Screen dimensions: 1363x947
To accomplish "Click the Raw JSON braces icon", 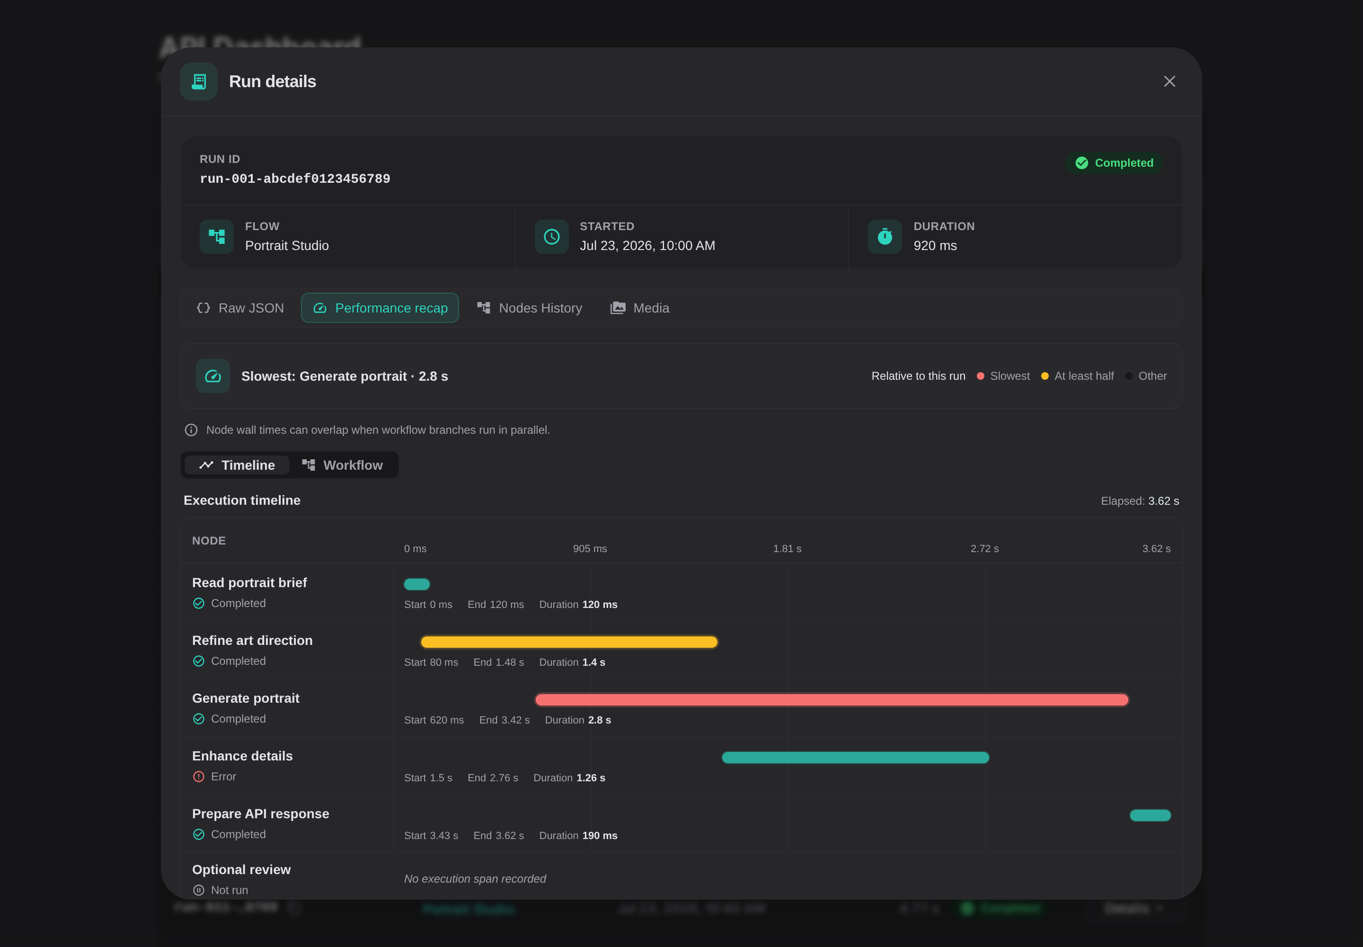I will [204, 308].
